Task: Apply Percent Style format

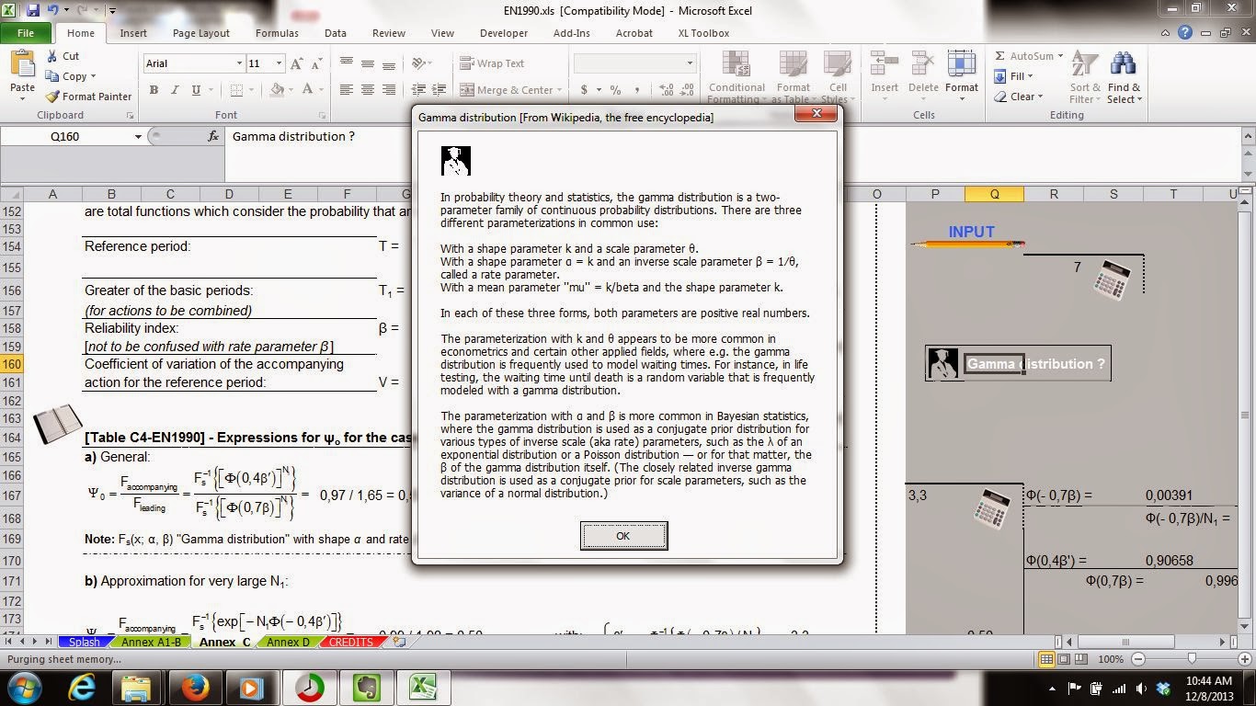Action: (615, 90)
